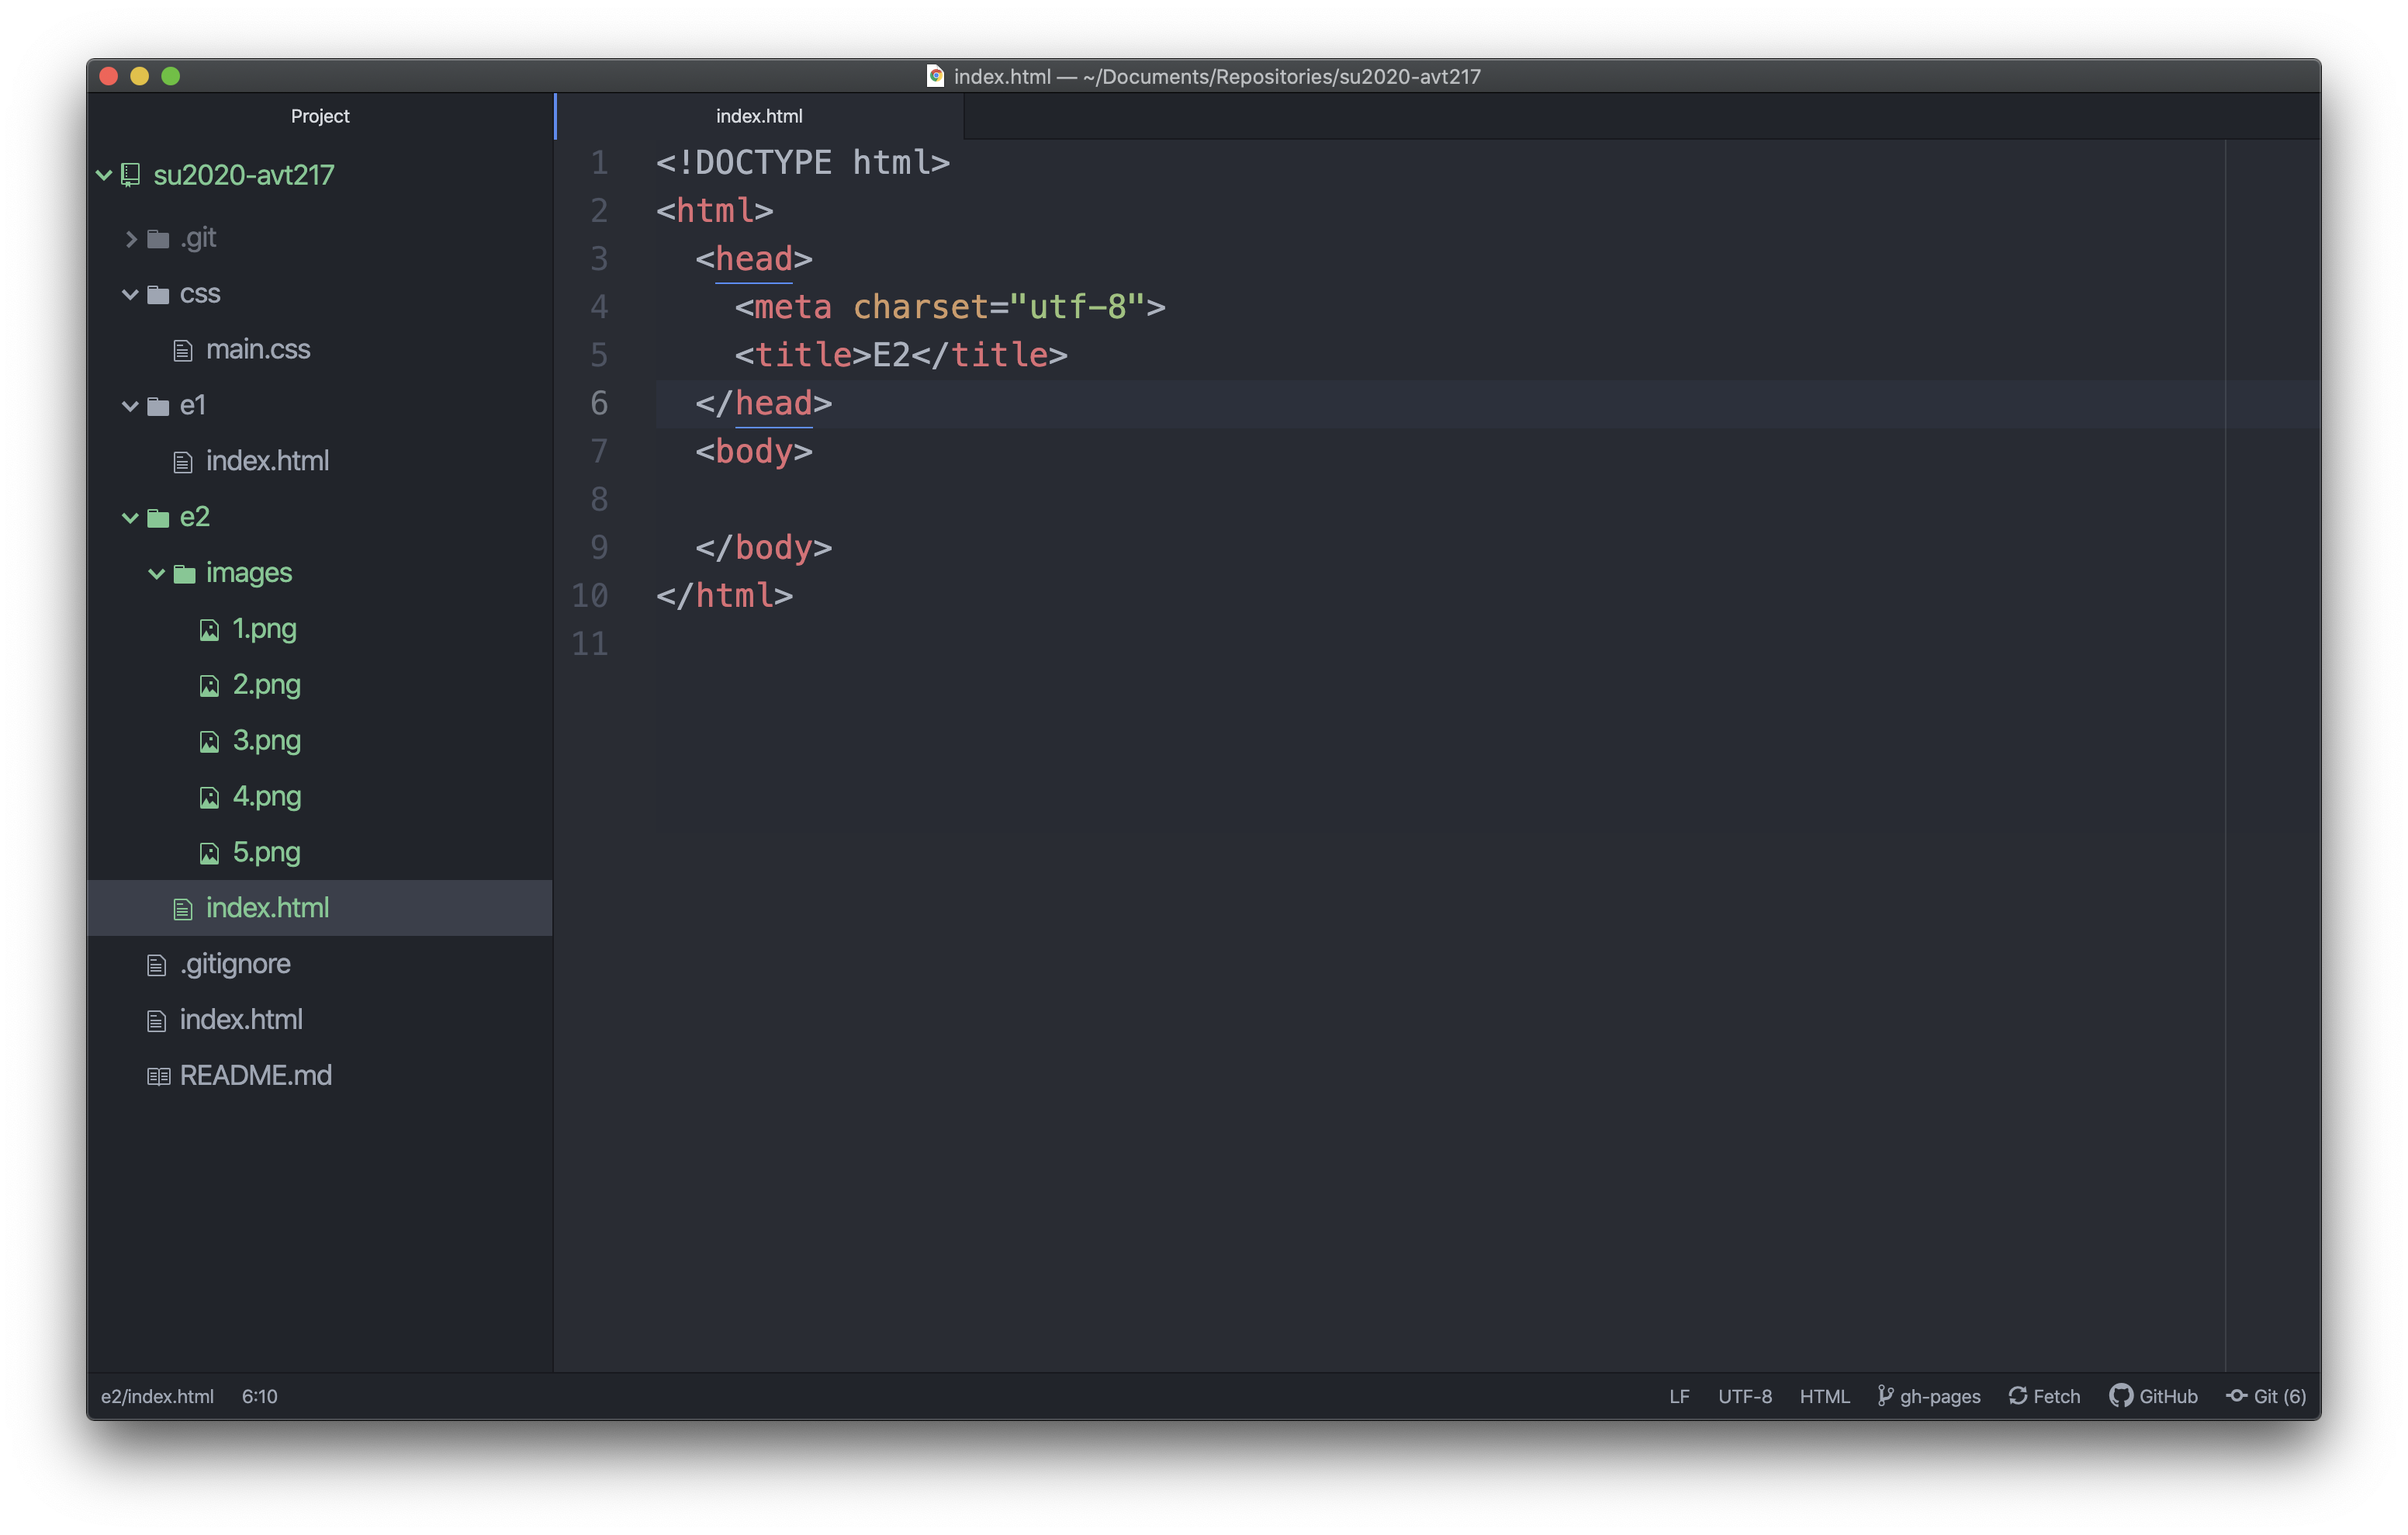
Task: Open the Git (6) changes label
Action: coord(2279,1396)
